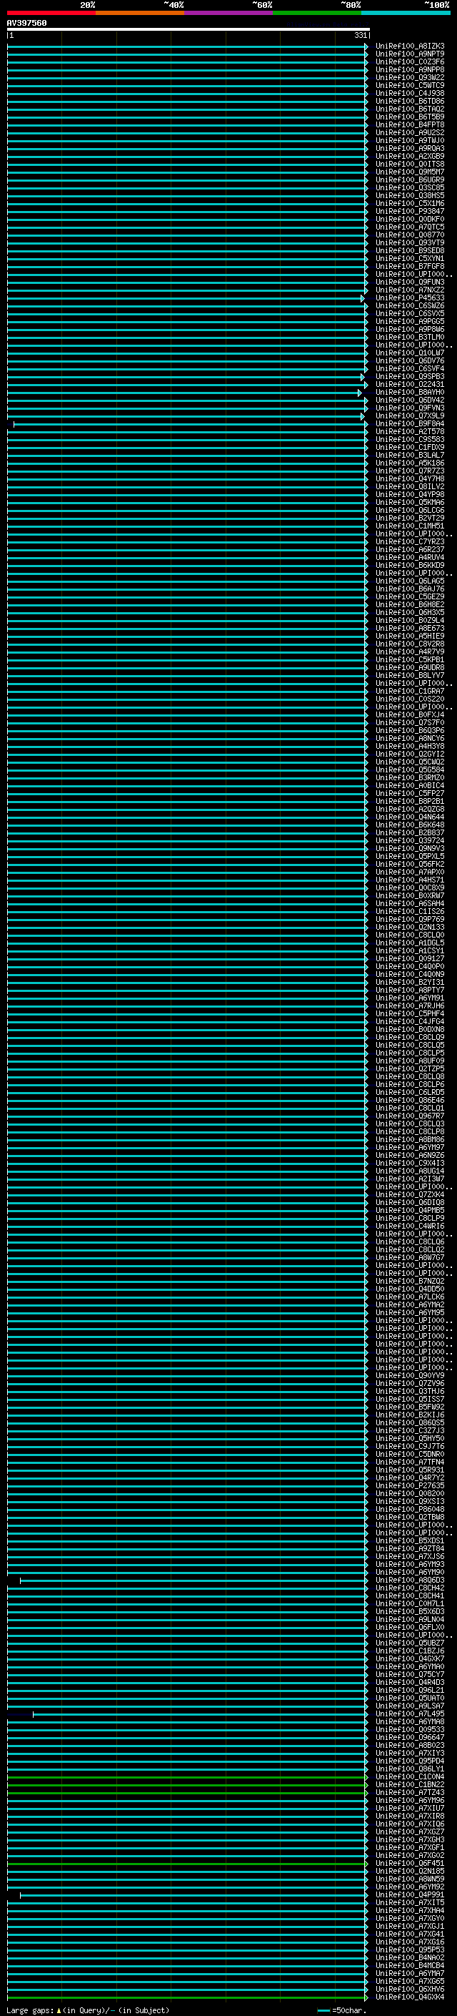Select the label UniRef100_B0Z9L4
Viewport: 457px width, 2016px height.
(410, 621)
